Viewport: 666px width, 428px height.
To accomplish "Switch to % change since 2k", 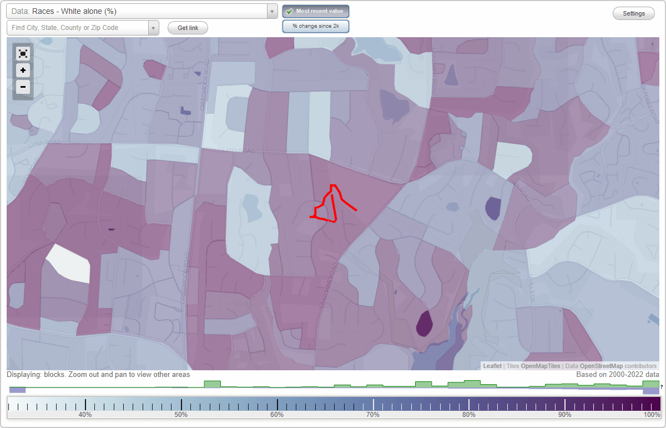I will click(x=316, y=26).
